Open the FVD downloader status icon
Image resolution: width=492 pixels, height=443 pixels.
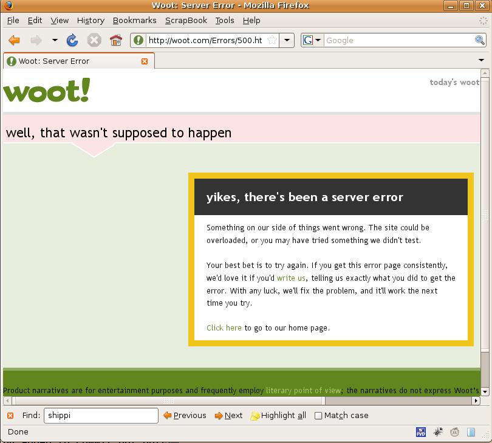click(x=421, y=432)
